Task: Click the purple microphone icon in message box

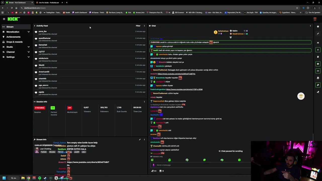Action: [x=153, y=165]
